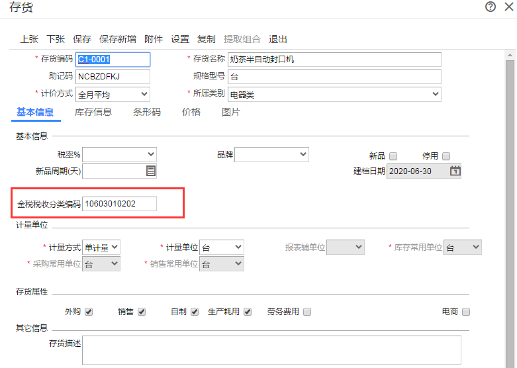Image resolution: width=517 pixels, height=368 pixels.
Task: Open the 所属类别 dropdown showing 电器类
Action: pyautogui.click(x=334, y=94)
